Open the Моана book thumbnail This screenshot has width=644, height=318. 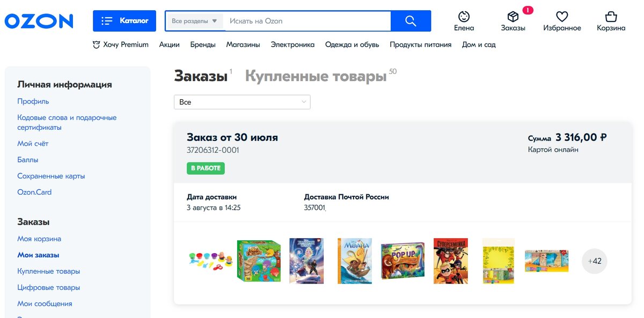pyautogui.click(x=355, y=261)
